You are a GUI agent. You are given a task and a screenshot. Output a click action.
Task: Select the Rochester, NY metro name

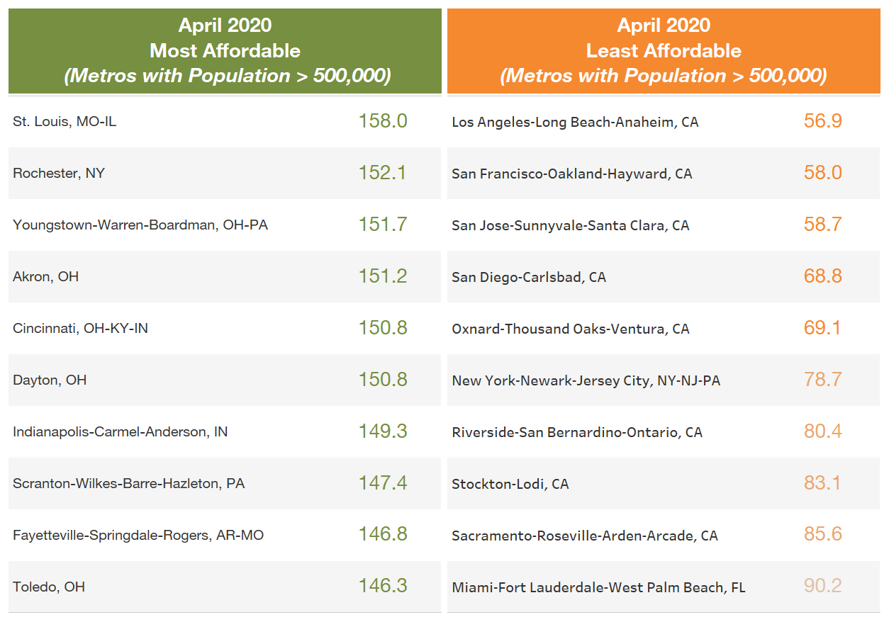(x=59, y=174)
